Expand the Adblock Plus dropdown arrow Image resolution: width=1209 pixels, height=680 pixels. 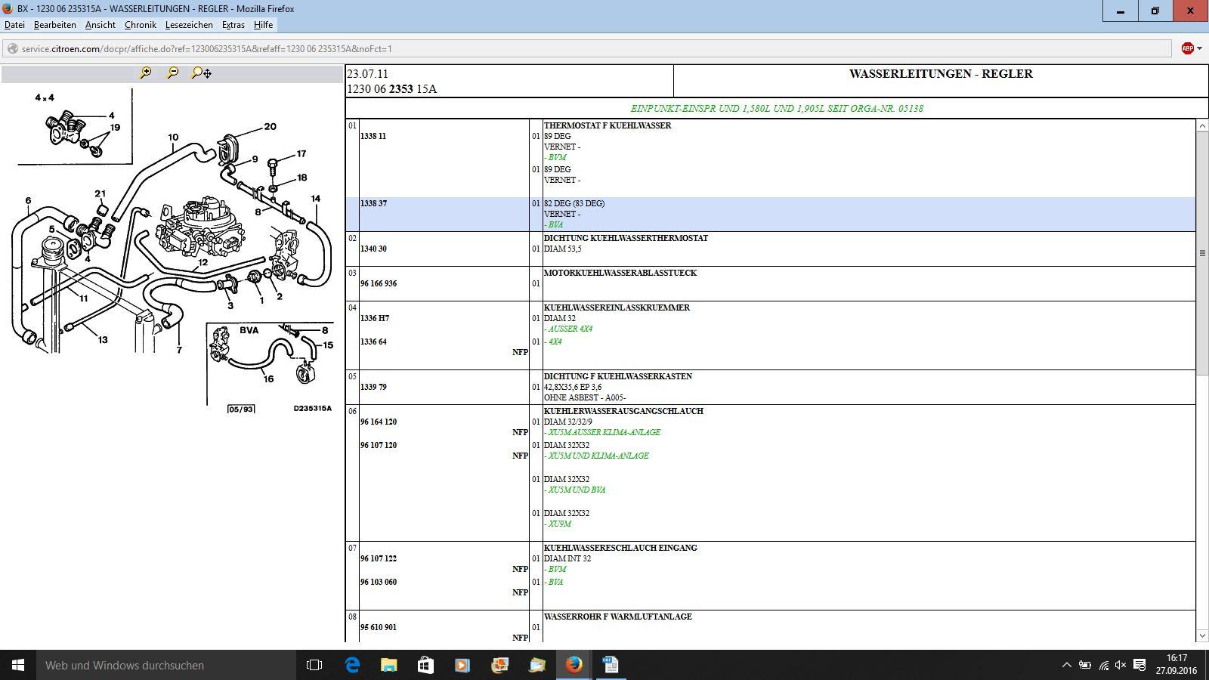1199,48
